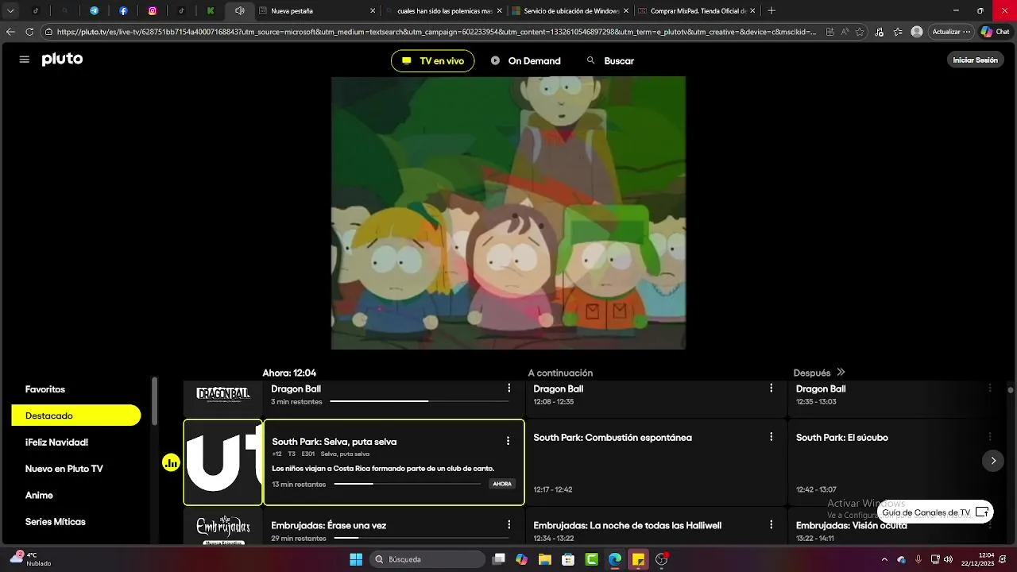Switch to the pinned Instagram tab

coord(153,11)
